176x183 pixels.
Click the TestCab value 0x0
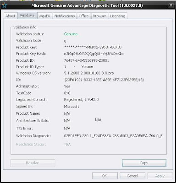pyautogui.click(x=67, y=93)
